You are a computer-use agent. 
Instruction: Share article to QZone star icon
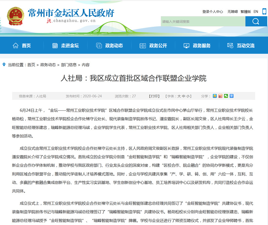[x=215, y=96]
